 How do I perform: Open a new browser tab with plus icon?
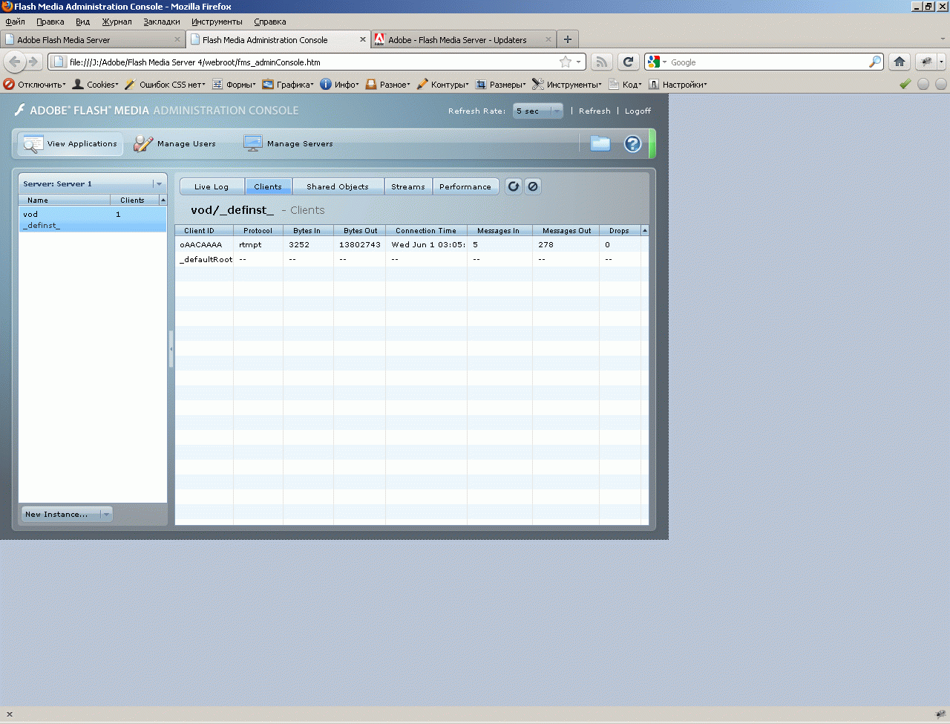pyautogui.click(x=568, y=39)
